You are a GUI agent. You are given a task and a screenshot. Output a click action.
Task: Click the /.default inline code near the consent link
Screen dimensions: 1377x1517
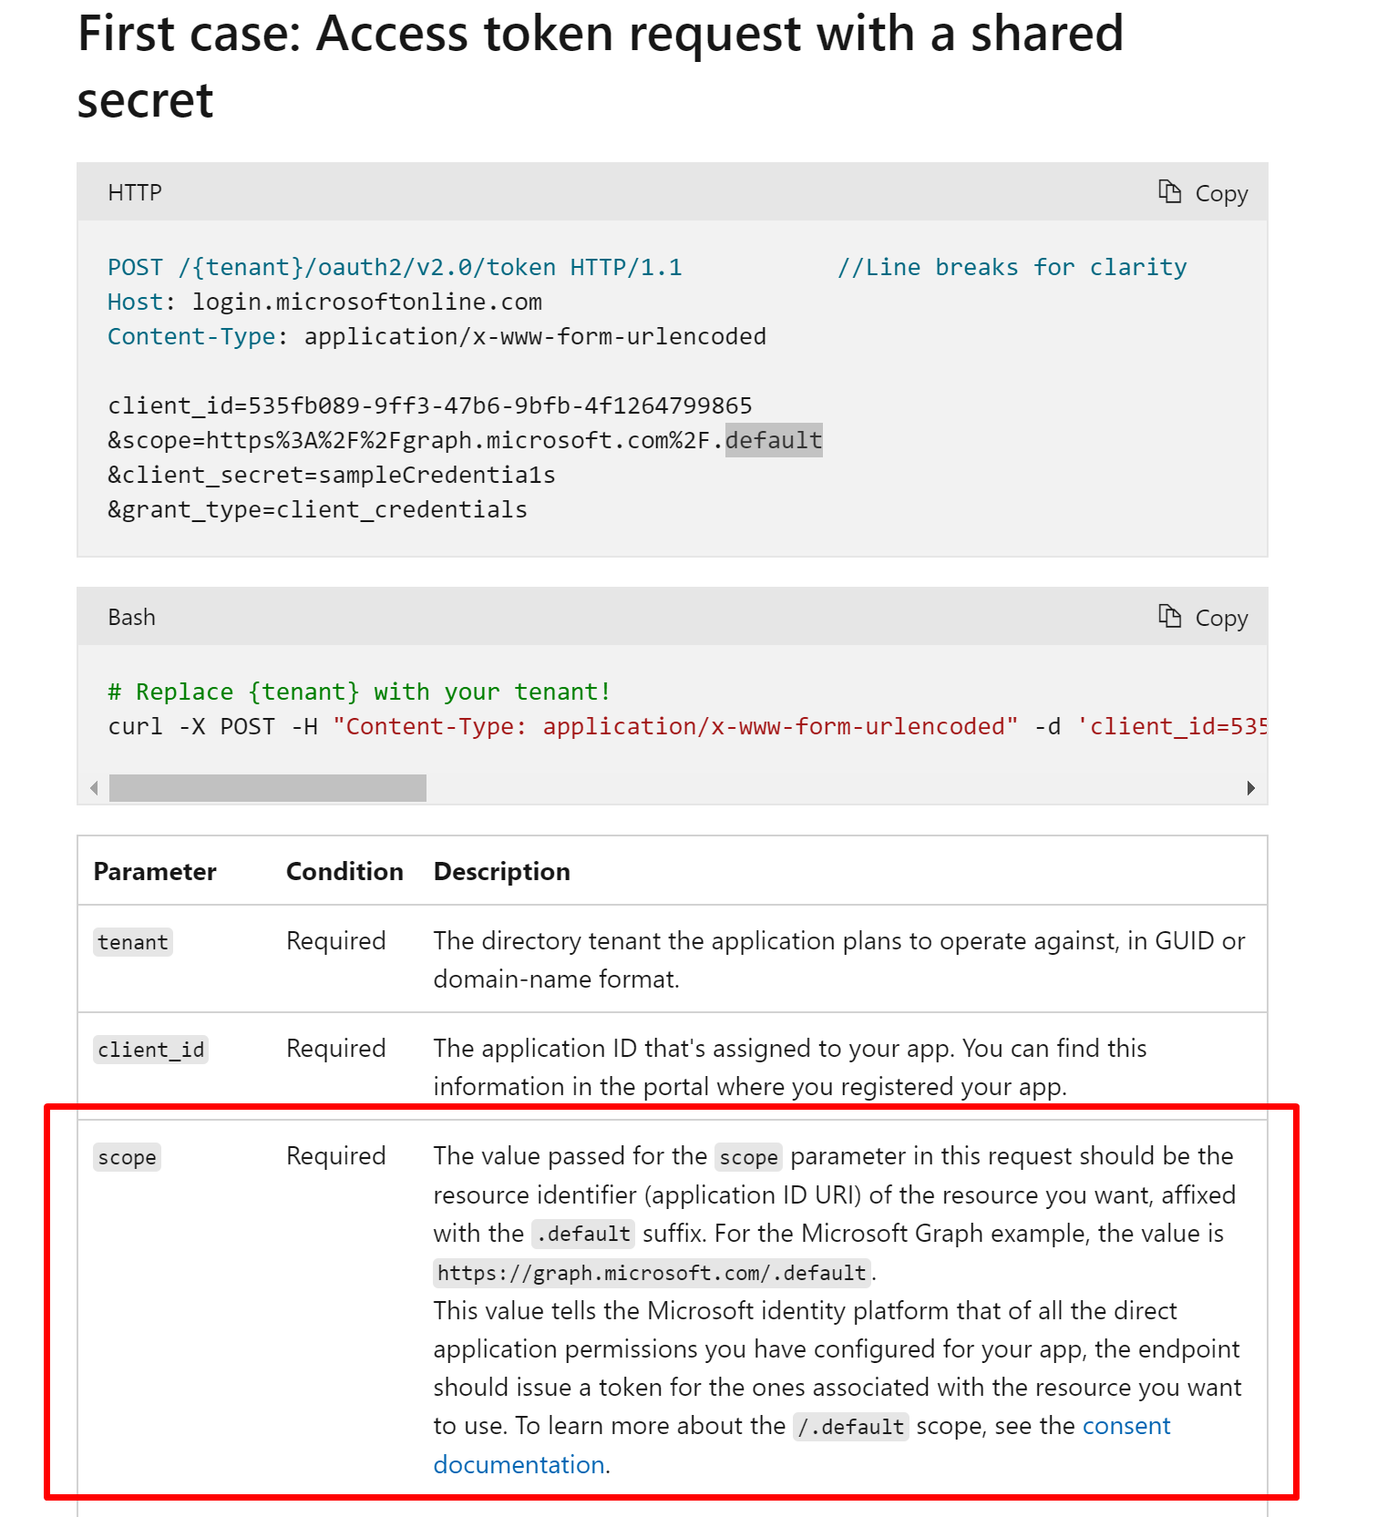click(x=850, y=1426)
